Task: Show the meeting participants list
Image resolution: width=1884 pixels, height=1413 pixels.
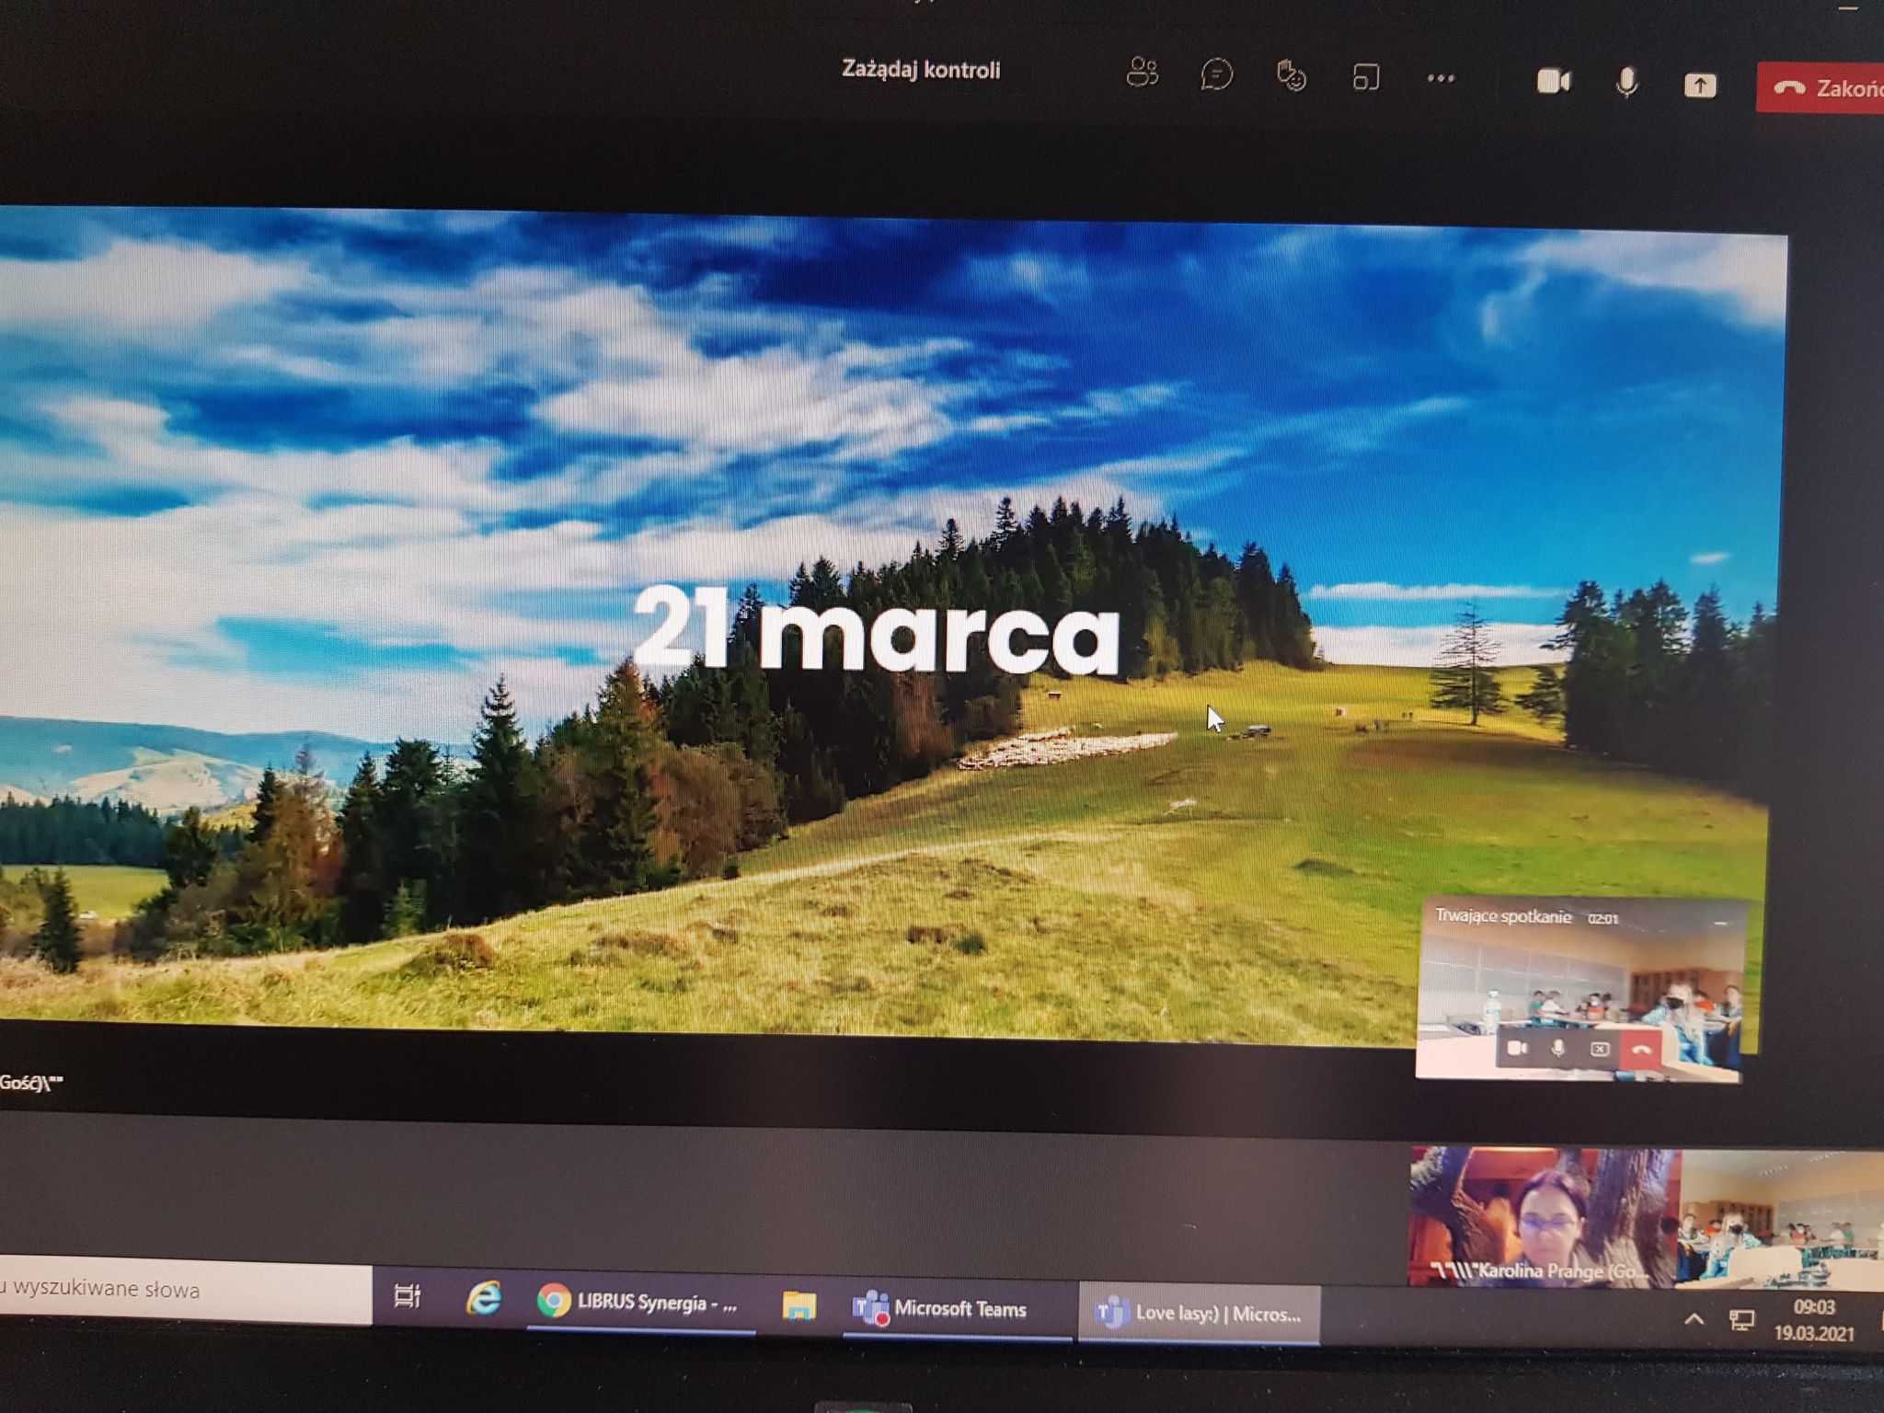Action: pos(1142,73)
